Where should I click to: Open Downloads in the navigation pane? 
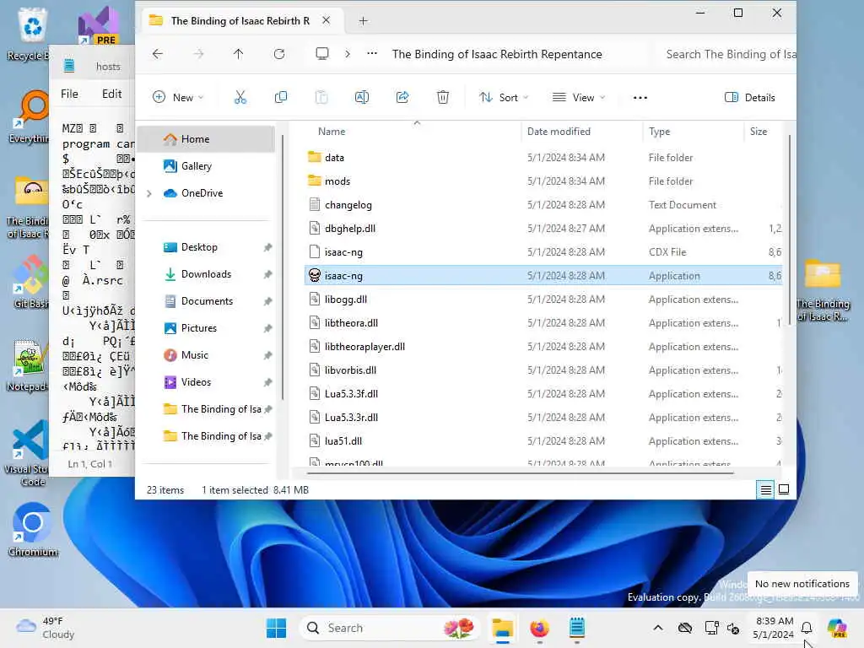click(x=208, y=274)
